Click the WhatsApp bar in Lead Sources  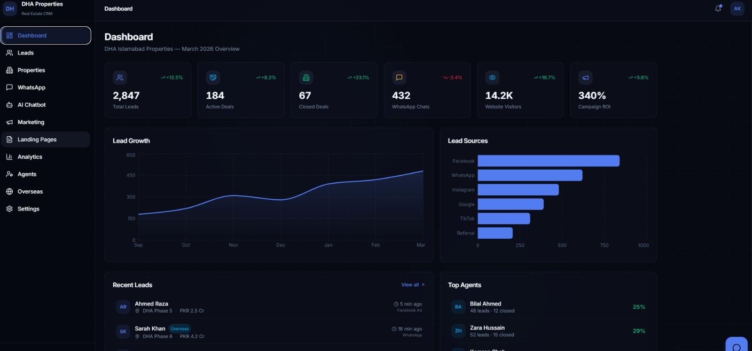(530, 175)
